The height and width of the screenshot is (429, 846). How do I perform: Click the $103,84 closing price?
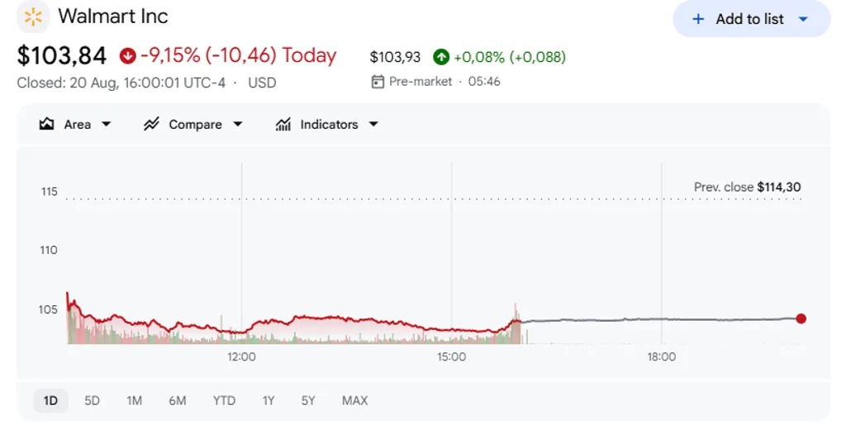(61, 55)
